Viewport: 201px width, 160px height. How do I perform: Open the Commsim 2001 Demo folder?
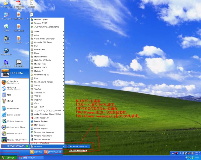[x=47, y=42]
